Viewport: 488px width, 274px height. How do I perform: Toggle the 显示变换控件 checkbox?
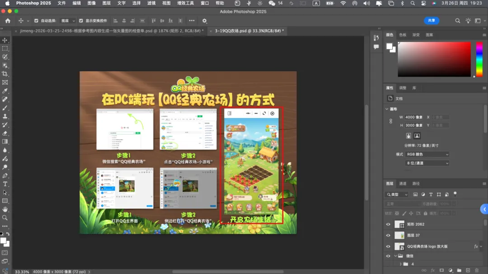[x=81, y=21]
